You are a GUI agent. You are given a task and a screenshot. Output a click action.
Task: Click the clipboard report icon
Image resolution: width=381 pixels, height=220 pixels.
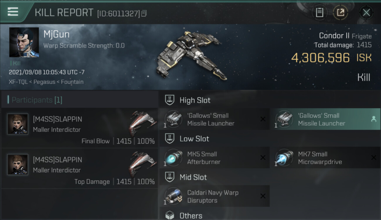319,12
